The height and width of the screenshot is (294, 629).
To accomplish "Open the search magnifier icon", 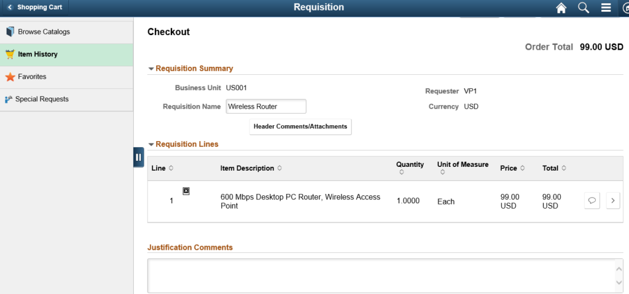I will coord(584,7).
